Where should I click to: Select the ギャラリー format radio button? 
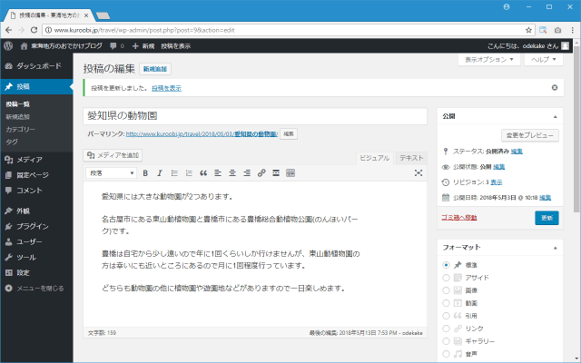coord(447,340)
